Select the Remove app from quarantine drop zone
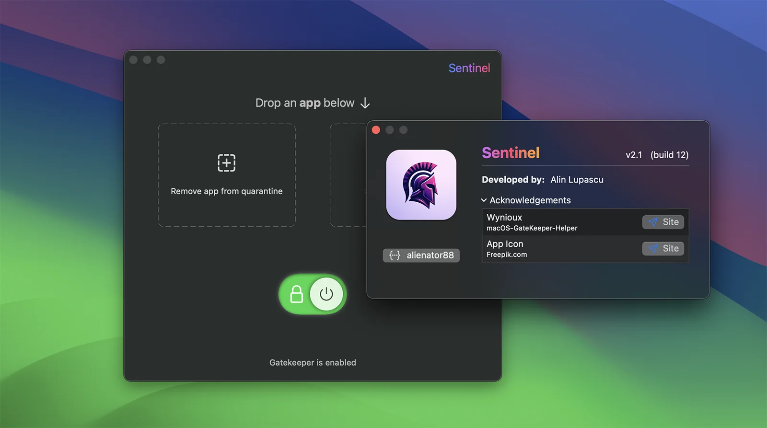 pos(227,175)
